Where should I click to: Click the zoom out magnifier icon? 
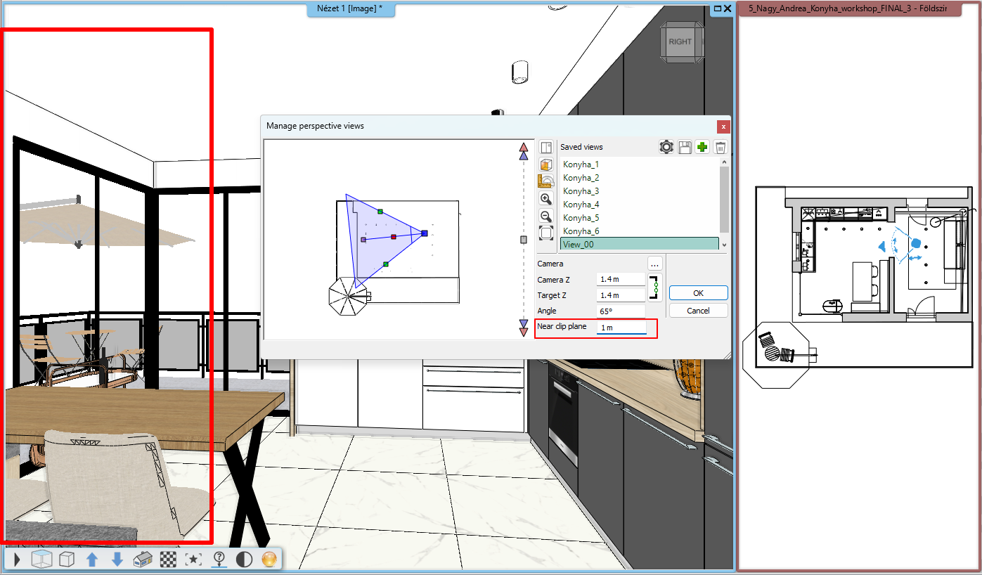546,217
